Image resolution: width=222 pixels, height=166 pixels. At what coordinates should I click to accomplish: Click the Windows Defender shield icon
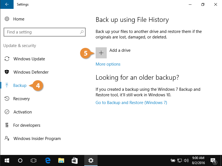pos(7,72)
